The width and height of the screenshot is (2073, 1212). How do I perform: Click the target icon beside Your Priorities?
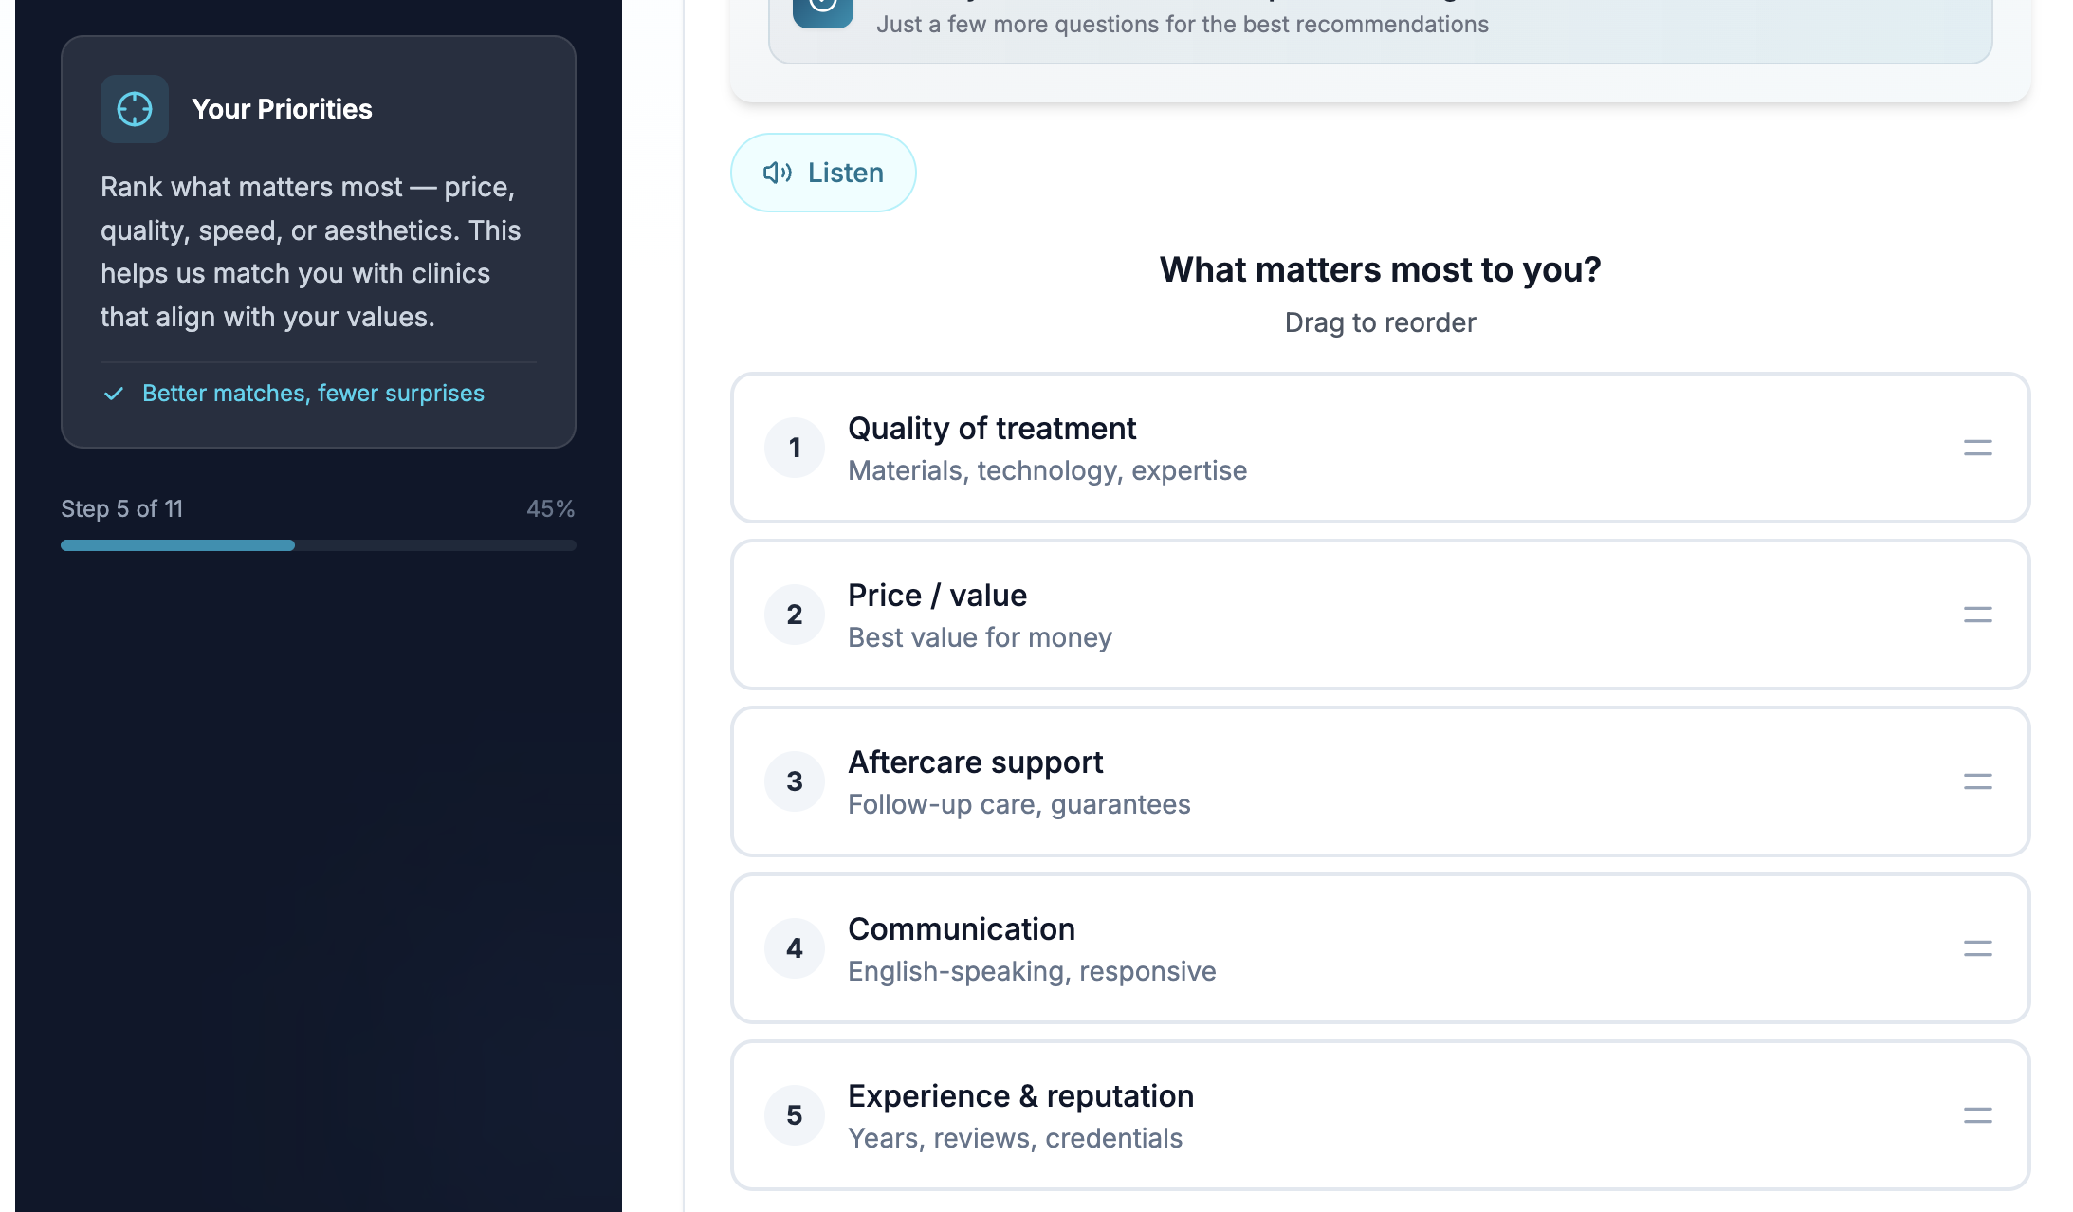tap(134, 108)
